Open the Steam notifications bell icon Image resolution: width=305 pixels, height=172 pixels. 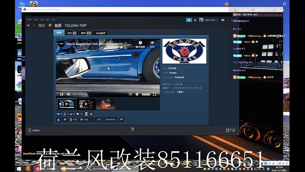[195, 20]
